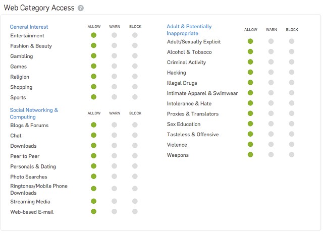Click the General Interest heading
This screenshot has width=323, height=237.
coord(29,27)
